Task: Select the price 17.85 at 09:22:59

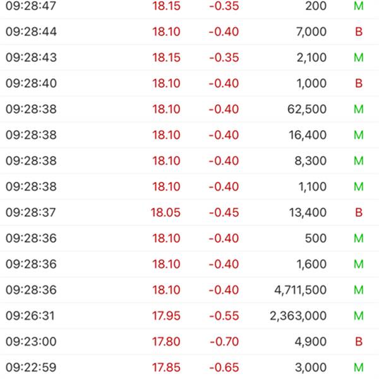Action: (166, 368)
